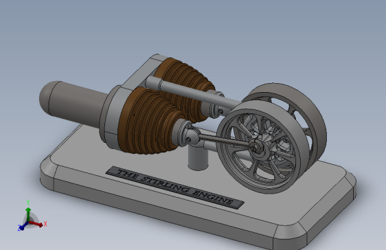Select the vertical support post on the base
The height and width of the screenshot is (250, 386).
[x=198, y=158]
